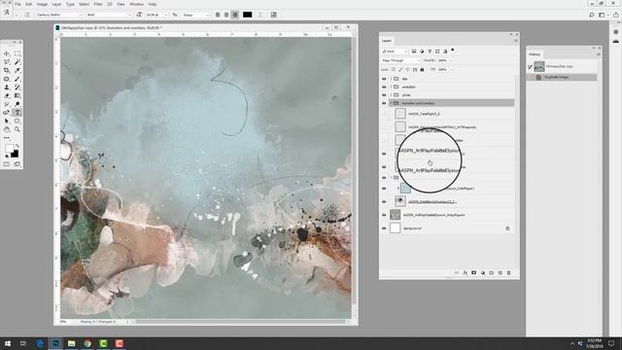Open the File menu

tap(17, 4)
